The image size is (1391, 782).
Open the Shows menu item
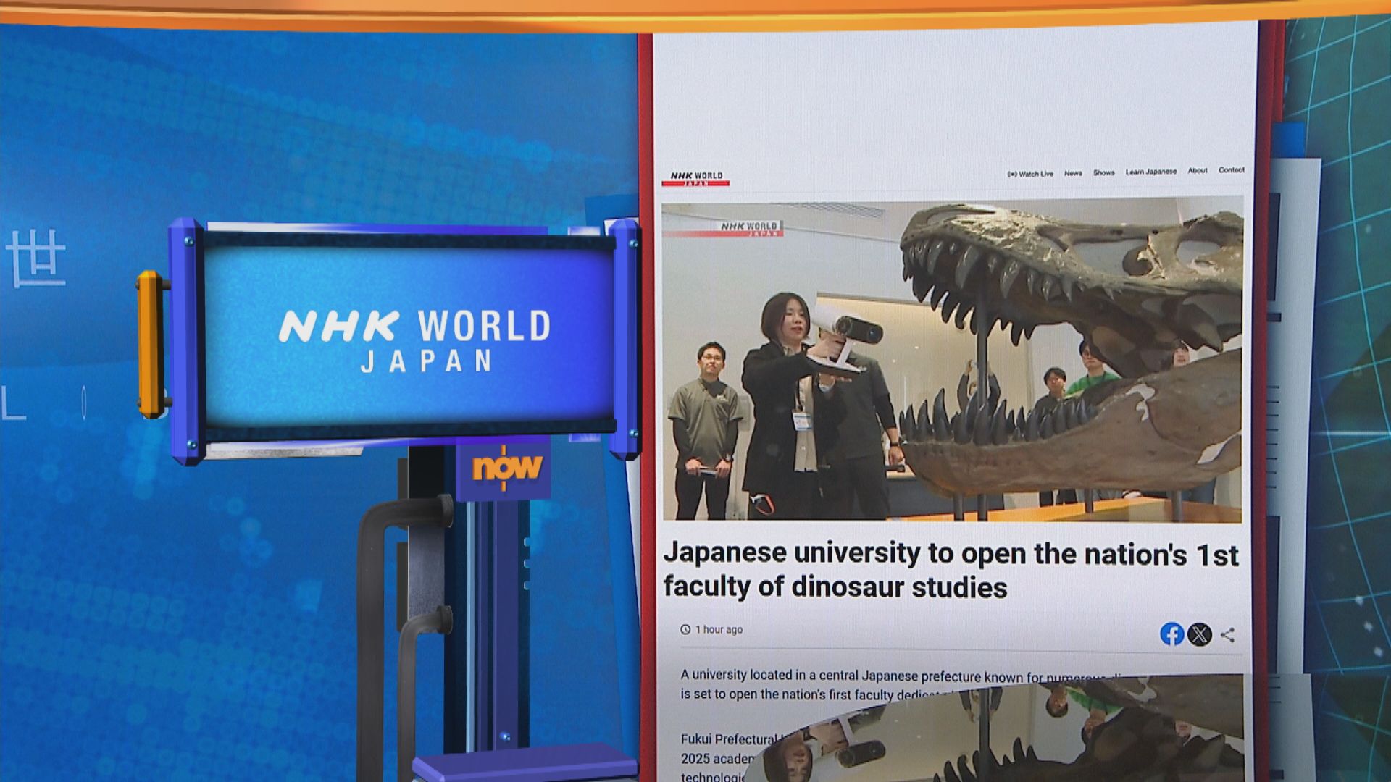pos(1104,172)
